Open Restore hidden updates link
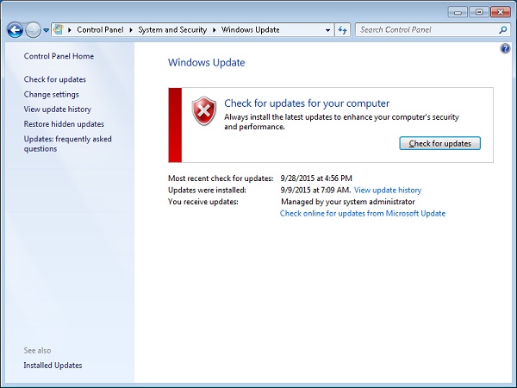Image resolution: width=517 pixels, height=388 pixels. click(64, 124)
